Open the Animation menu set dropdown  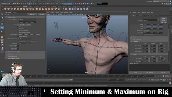click(5, 4)
